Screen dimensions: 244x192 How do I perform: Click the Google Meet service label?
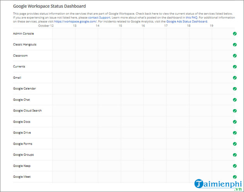[22, 177]
